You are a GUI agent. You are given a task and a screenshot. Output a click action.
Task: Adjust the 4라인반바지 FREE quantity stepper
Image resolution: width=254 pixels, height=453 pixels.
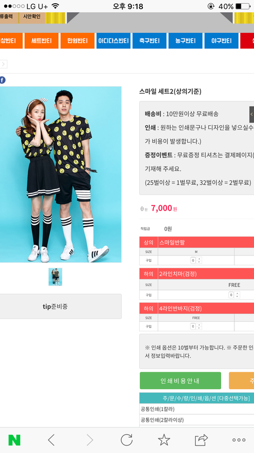196,327
